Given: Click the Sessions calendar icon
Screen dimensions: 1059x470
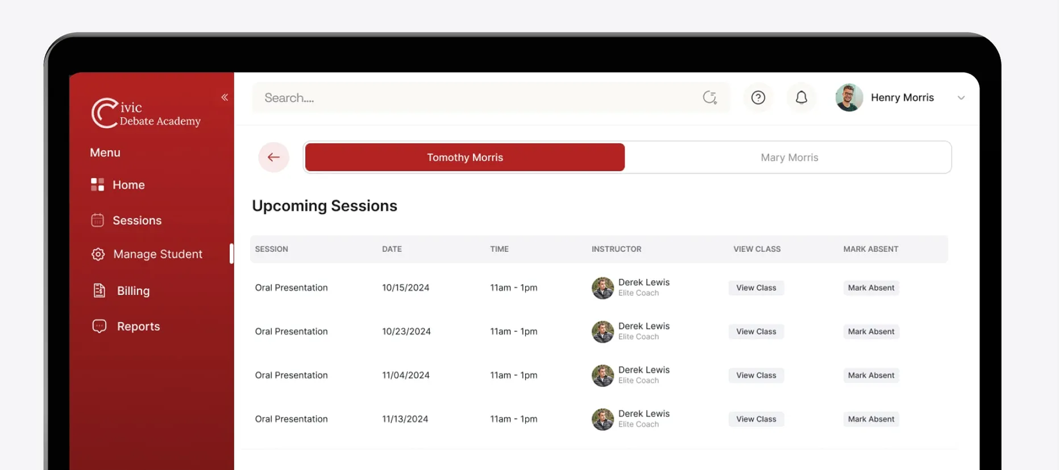Looking at the screenshot, I should point(98,220).
